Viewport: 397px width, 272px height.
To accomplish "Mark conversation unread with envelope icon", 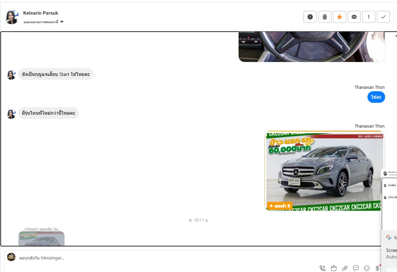I will click(354, 17).
